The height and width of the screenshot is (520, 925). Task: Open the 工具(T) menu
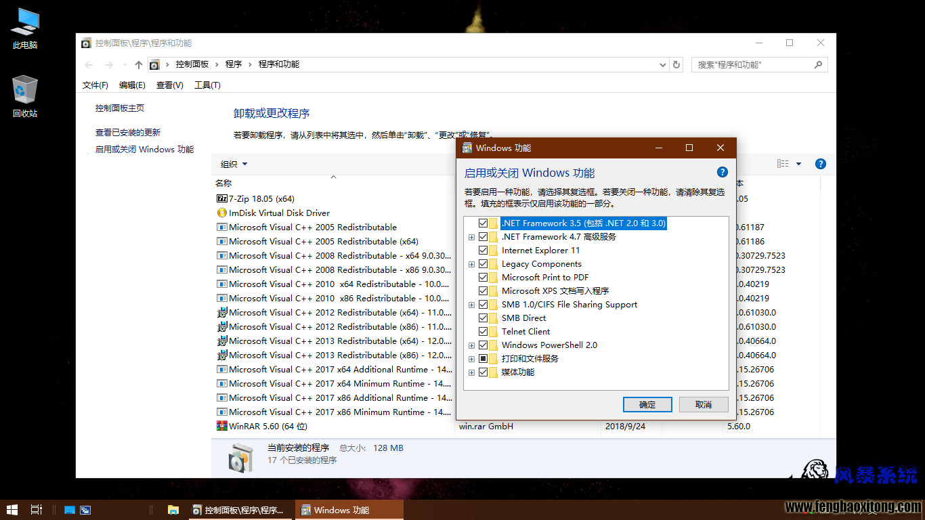pos(207,85)
